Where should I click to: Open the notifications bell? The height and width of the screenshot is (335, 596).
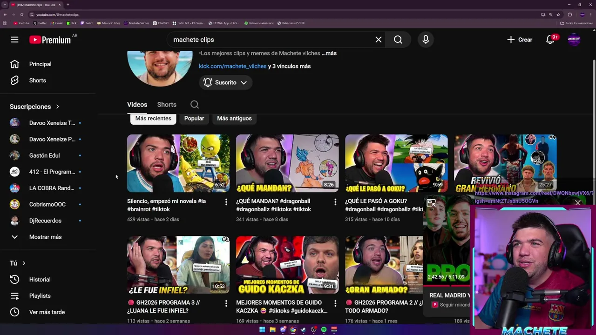tap(550, 40)
